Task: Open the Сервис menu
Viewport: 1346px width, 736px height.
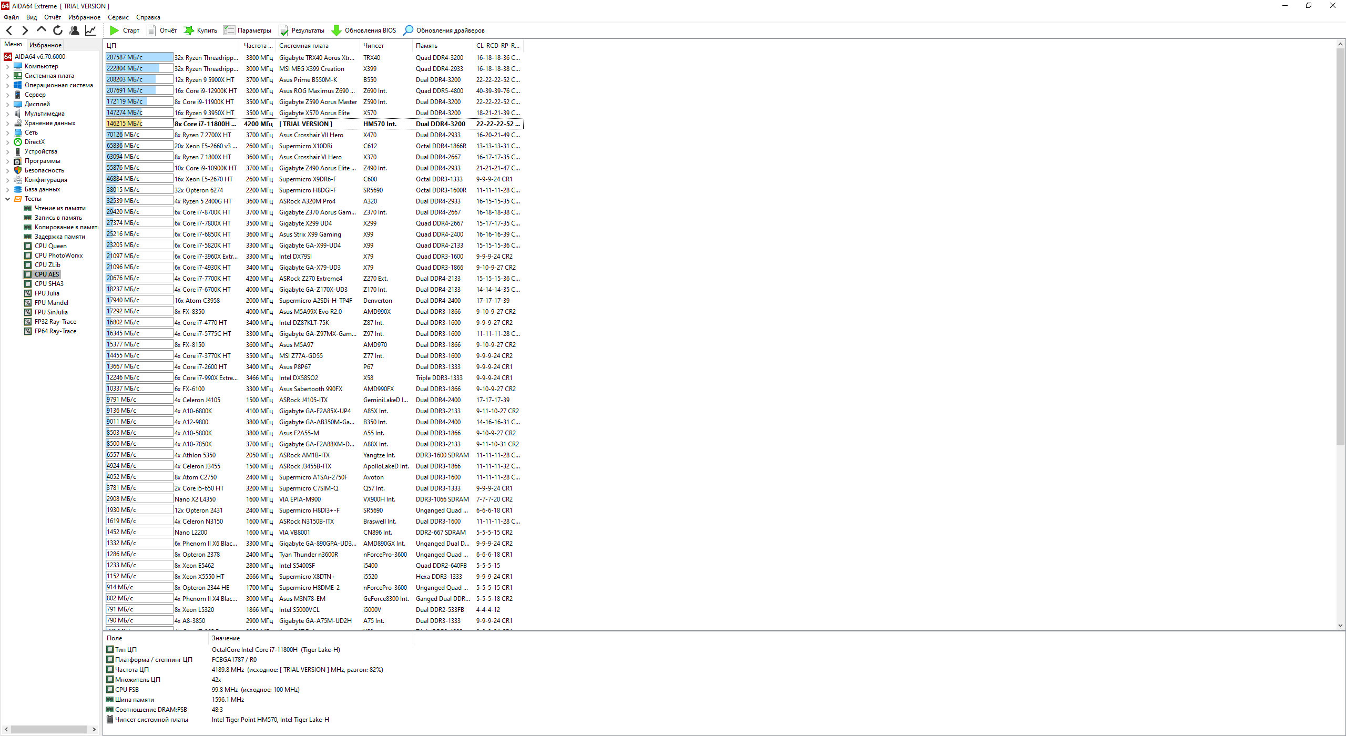Action: click(x=118, y=17)
